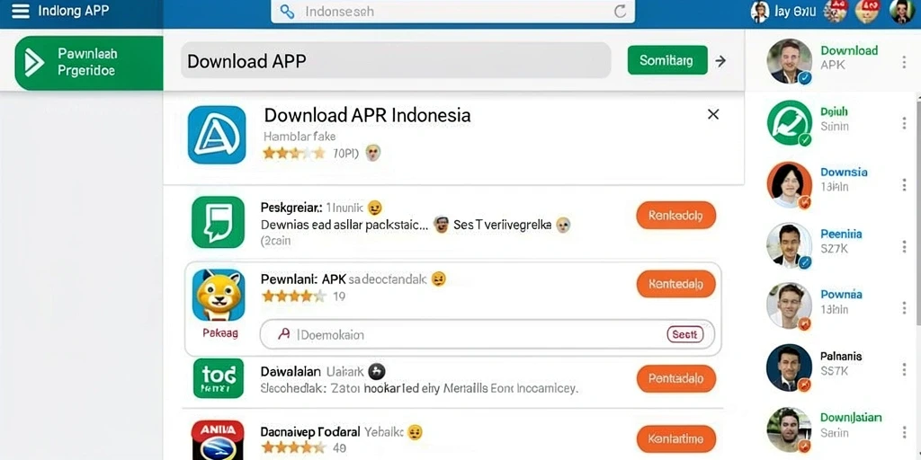Open the Download APK contact avatar
Image resolution: width=921 pixels, height=460 pixels.
coord(790,61)
